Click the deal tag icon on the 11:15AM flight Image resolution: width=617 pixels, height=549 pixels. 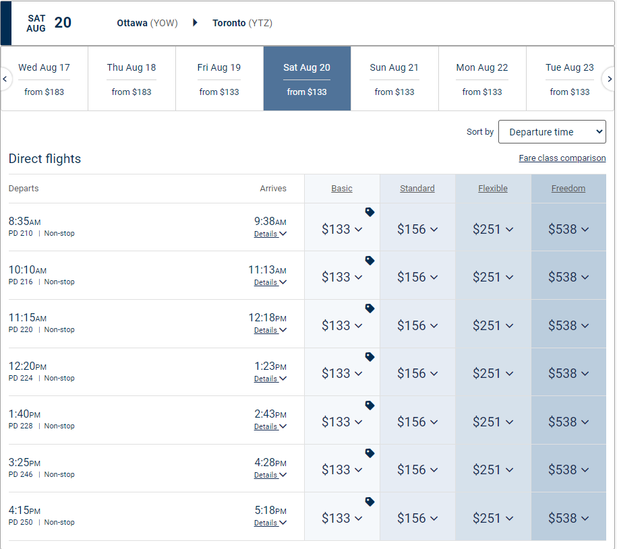(x=370, y=309)
